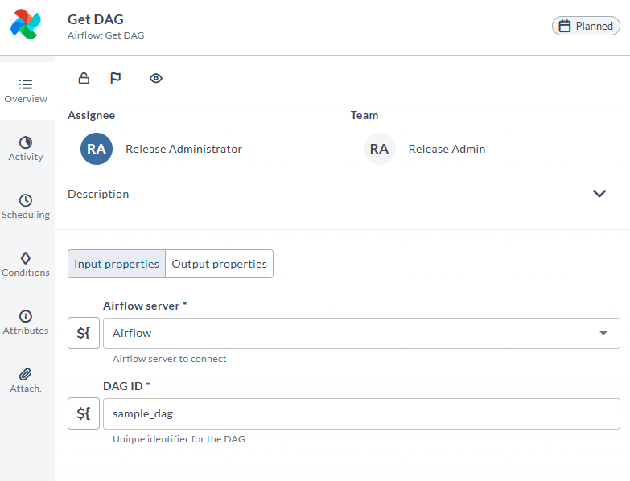The width and height of the screenshot is (630, 481).
Task: Click the Airflow pinwheel logo icon
Action: (26, 24)
